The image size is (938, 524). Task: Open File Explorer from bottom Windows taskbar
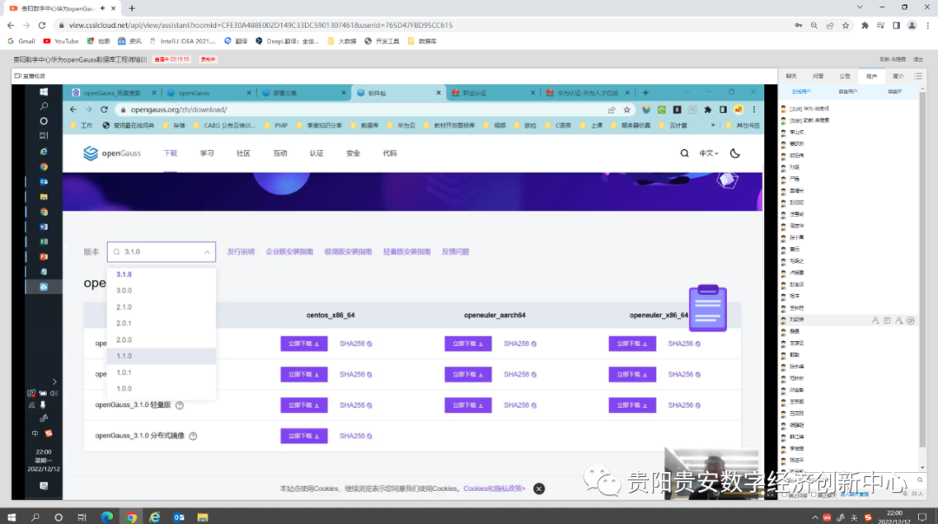pyautogui.click(x=202, y=517)
